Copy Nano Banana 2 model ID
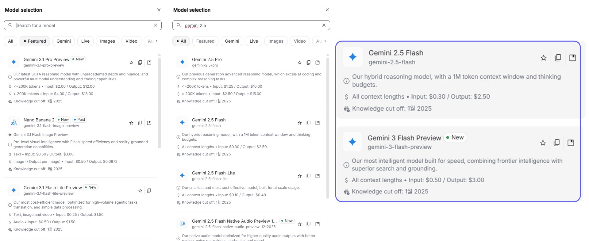 click(x=140, y=123)
